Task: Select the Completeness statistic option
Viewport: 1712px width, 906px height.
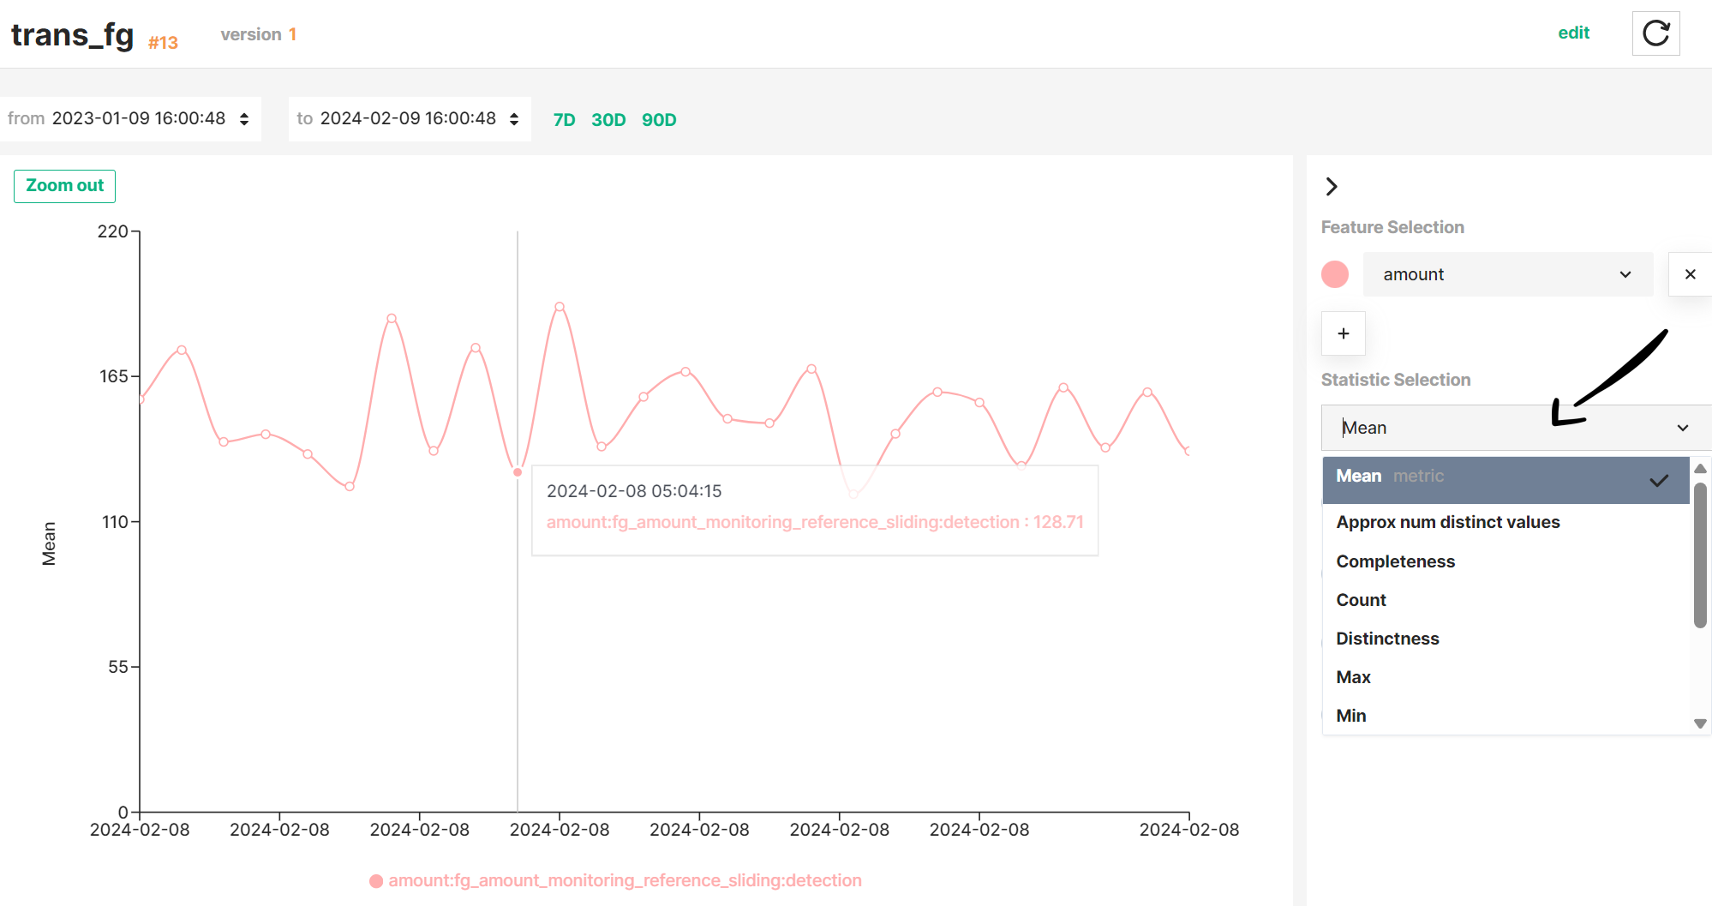Action: (1395, 561)
